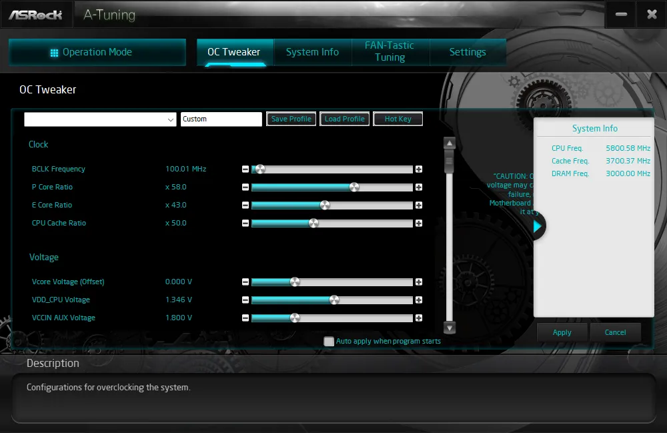Viewport: 667px width, 433px height.
Task: Click the CPU Cache Ratio slider handle
Action: coord(313,224)
